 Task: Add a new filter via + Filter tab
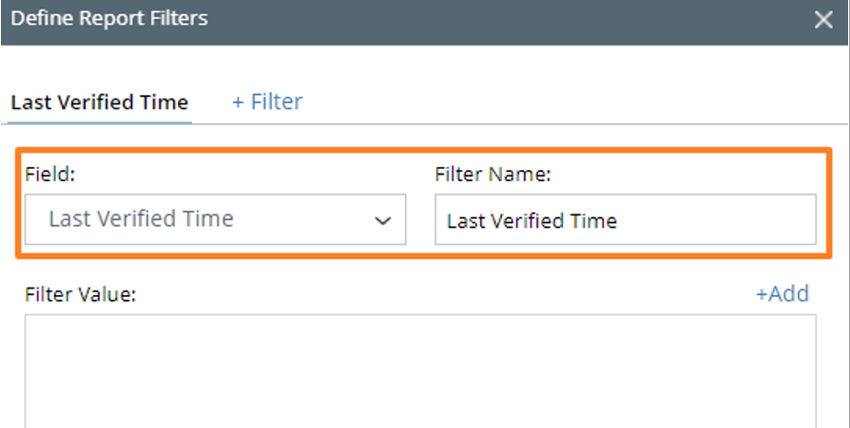267,102
